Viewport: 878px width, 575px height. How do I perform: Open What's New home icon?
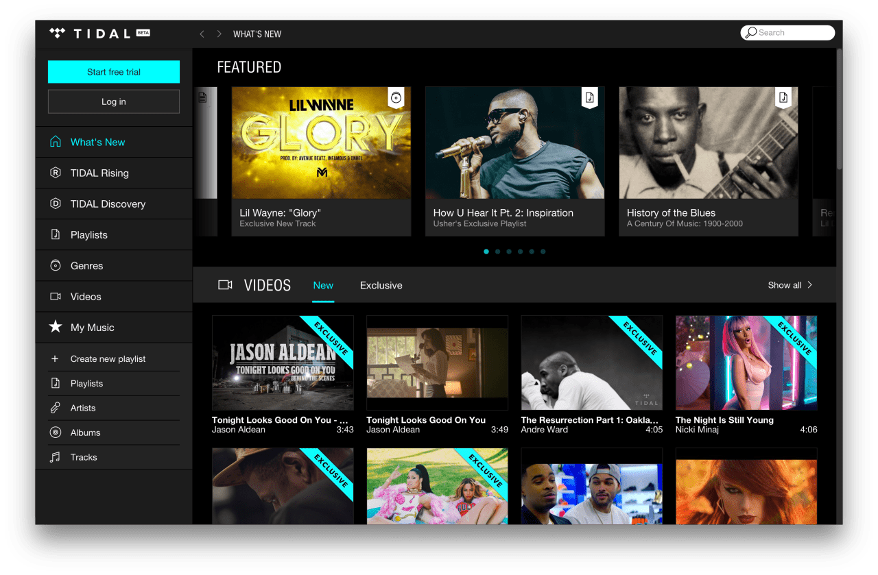pyautogui.click(x=56, y=142)
